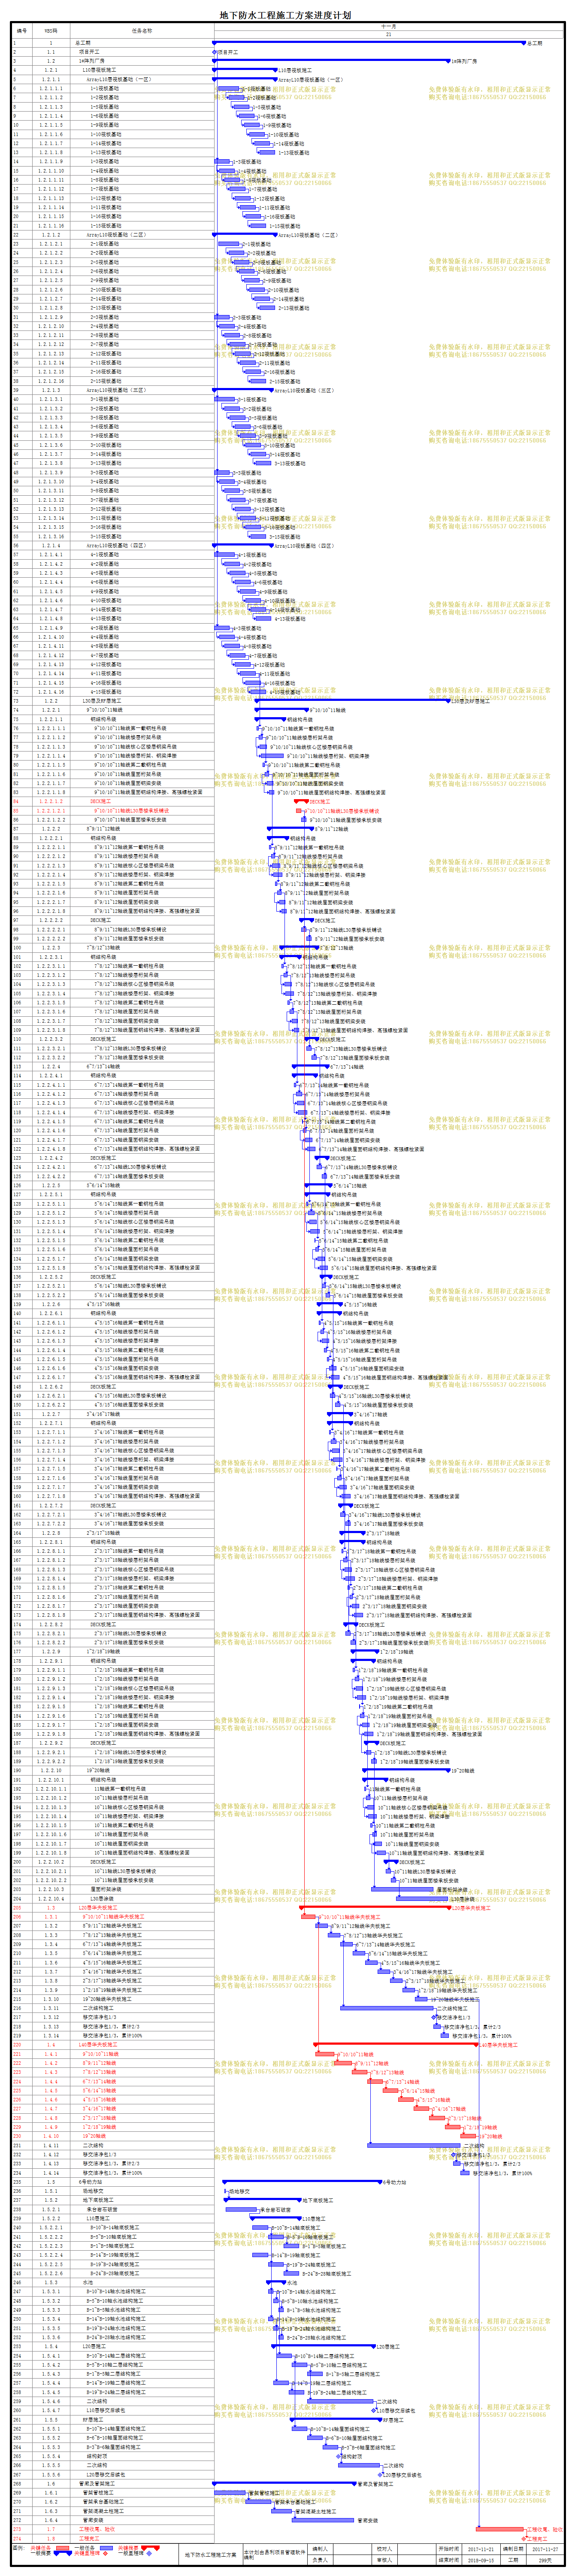The height and width of the screenshot is (2576, 575).
Task: Click the 十一月 month header on the timeline
Action: tap(389, 26)
